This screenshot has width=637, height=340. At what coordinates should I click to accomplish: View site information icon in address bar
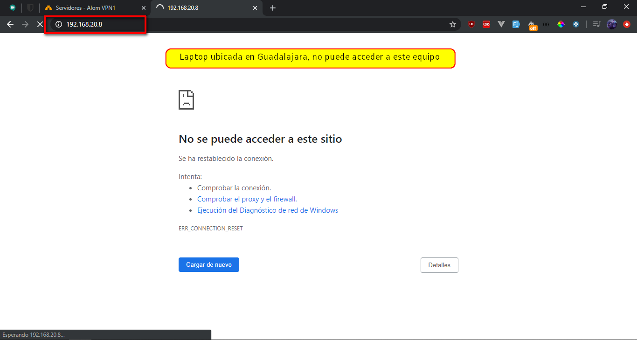59,24
